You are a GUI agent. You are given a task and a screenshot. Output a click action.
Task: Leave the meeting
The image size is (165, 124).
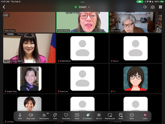[145, 115]
